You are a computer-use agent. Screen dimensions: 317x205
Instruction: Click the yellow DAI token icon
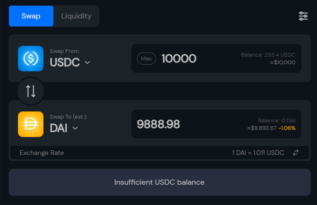tap(31, 124)
